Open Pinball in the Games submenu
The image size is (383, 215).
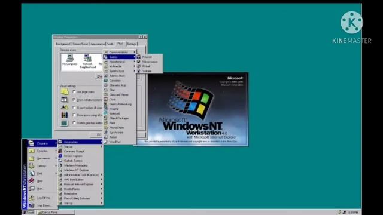(149, 66)
